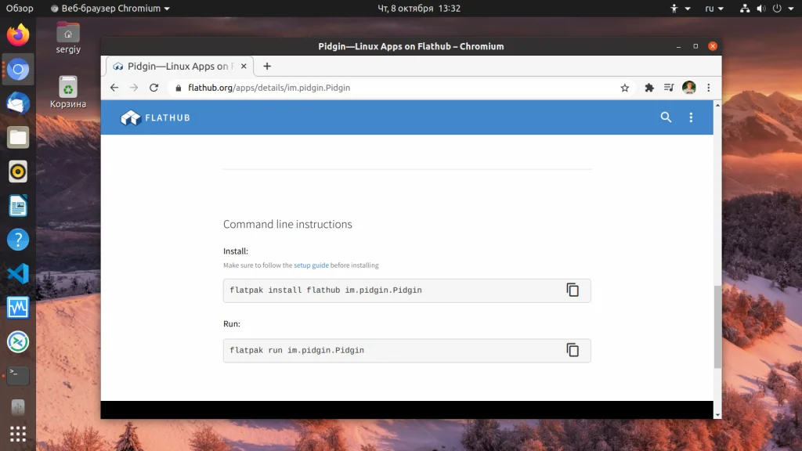Bookmark this page with the star
802x451 pixels.
(x=624, y=88)
